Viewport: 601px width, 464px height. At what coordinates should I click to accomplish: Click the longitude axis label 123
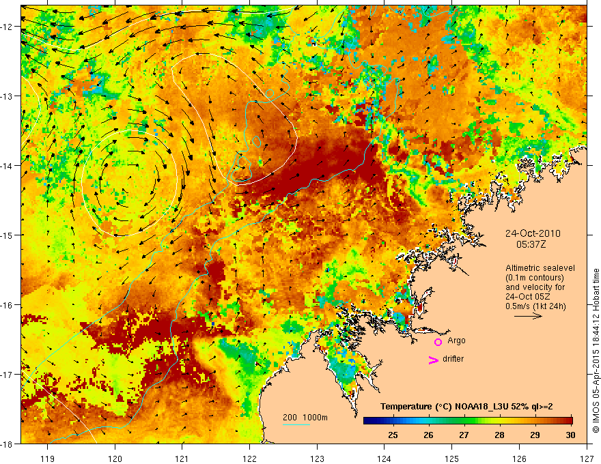coord(317,459)
